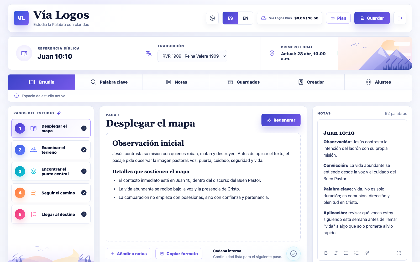This screenshot has width=420, height=262.
Task: Switch to the Guardados tab
Action: (244, 82)
